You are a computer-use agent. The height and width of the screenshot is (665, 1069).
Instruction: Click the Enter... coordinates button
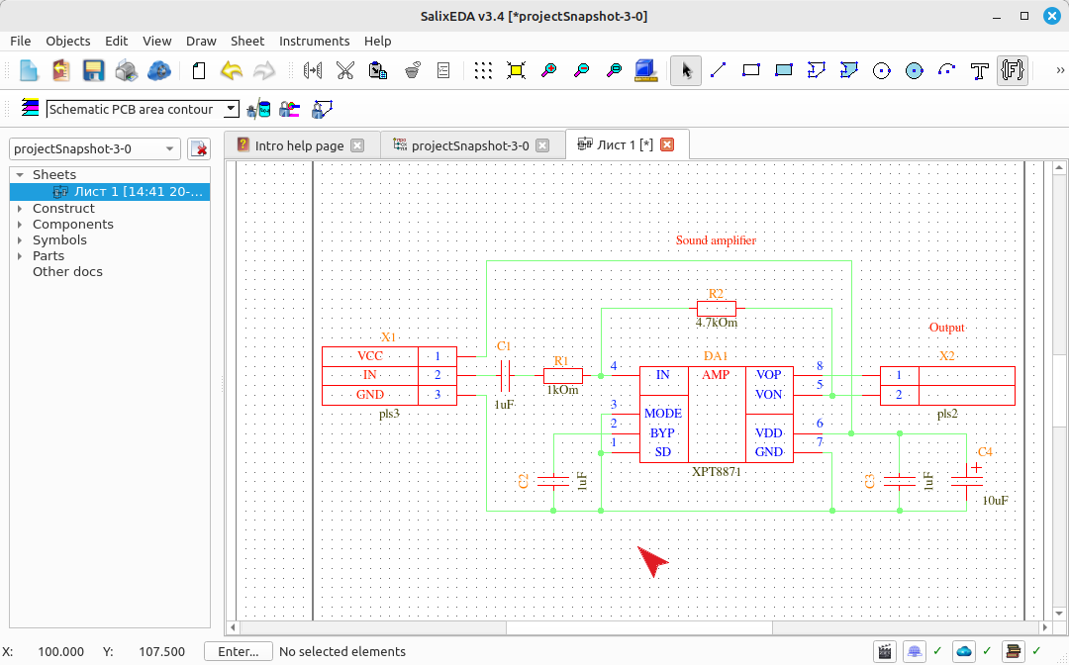[238, 652]
